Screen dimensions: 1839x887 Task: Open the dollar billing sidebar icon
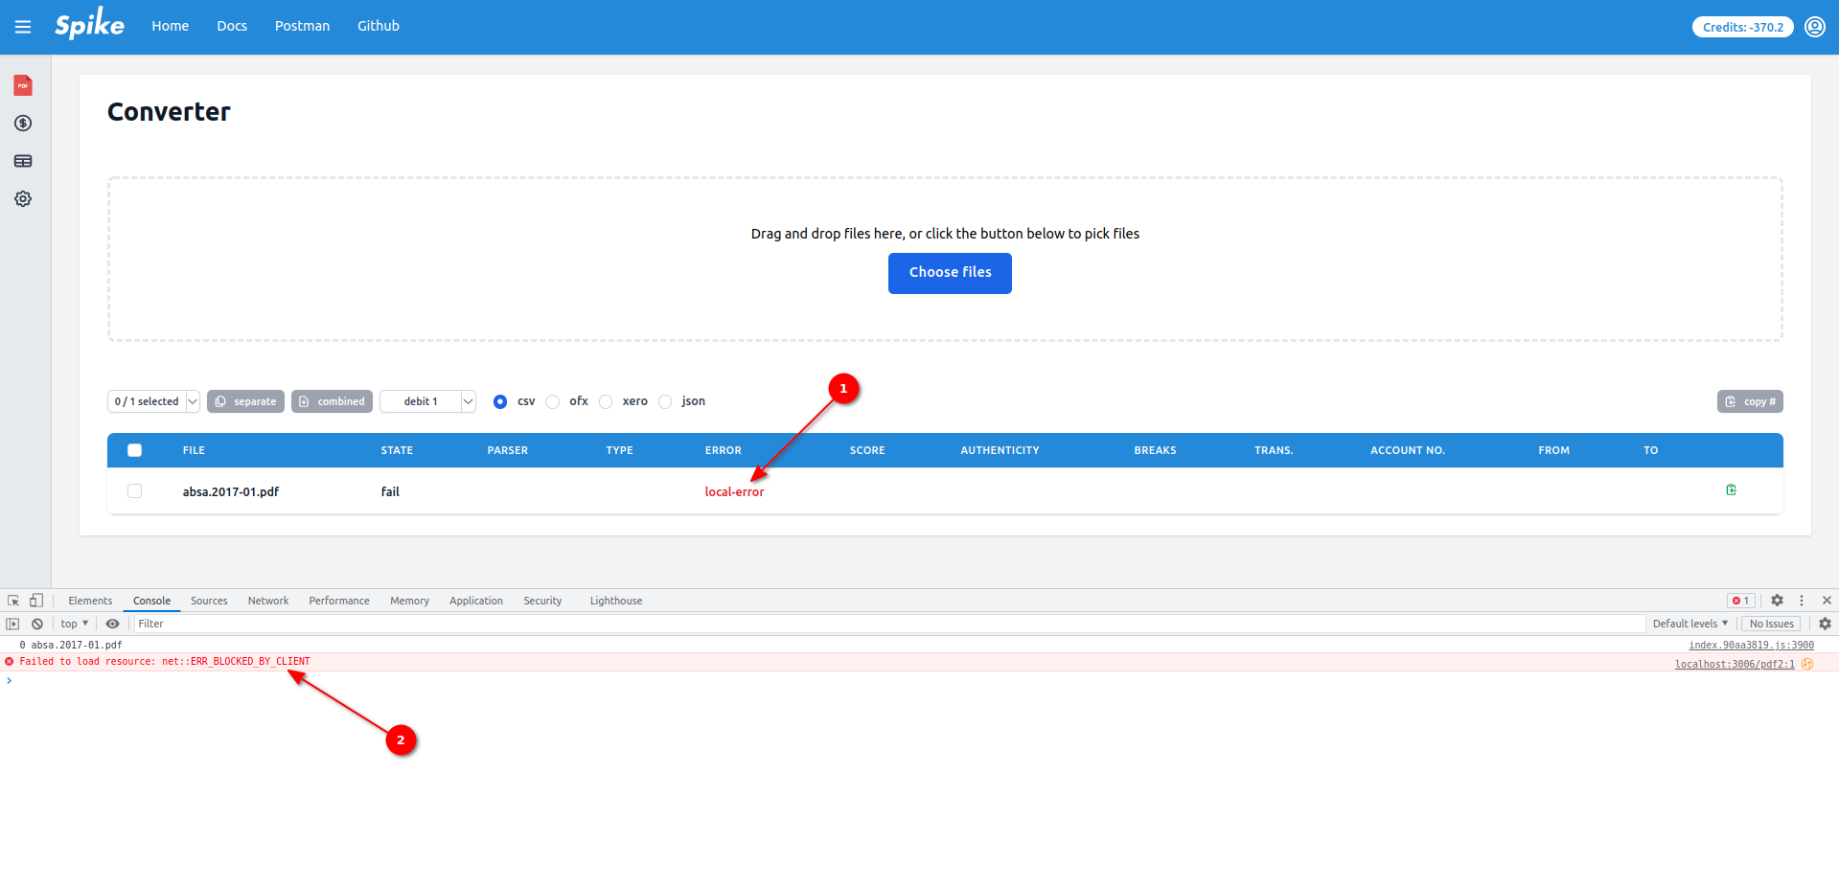point(23,124)
